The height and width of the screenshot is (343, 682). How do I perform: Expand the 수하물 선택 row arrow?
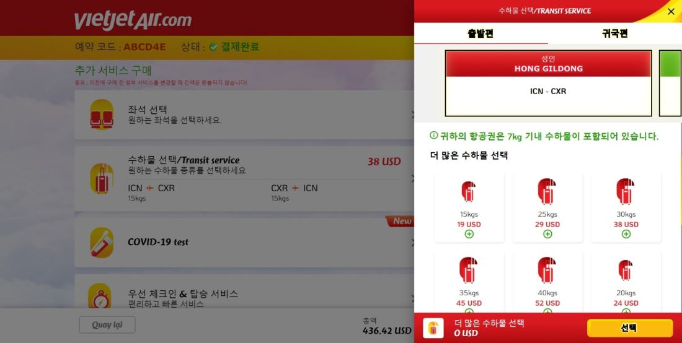[412, 178]
